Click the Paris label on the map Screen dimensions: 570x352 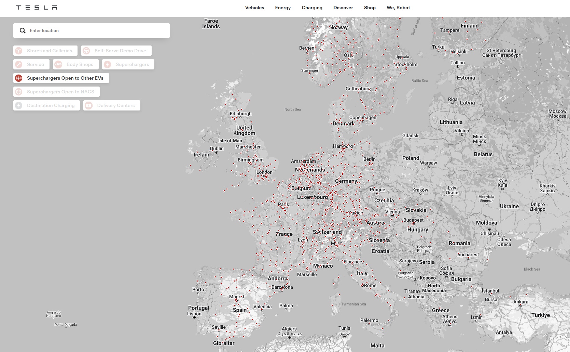pos(283,204)
